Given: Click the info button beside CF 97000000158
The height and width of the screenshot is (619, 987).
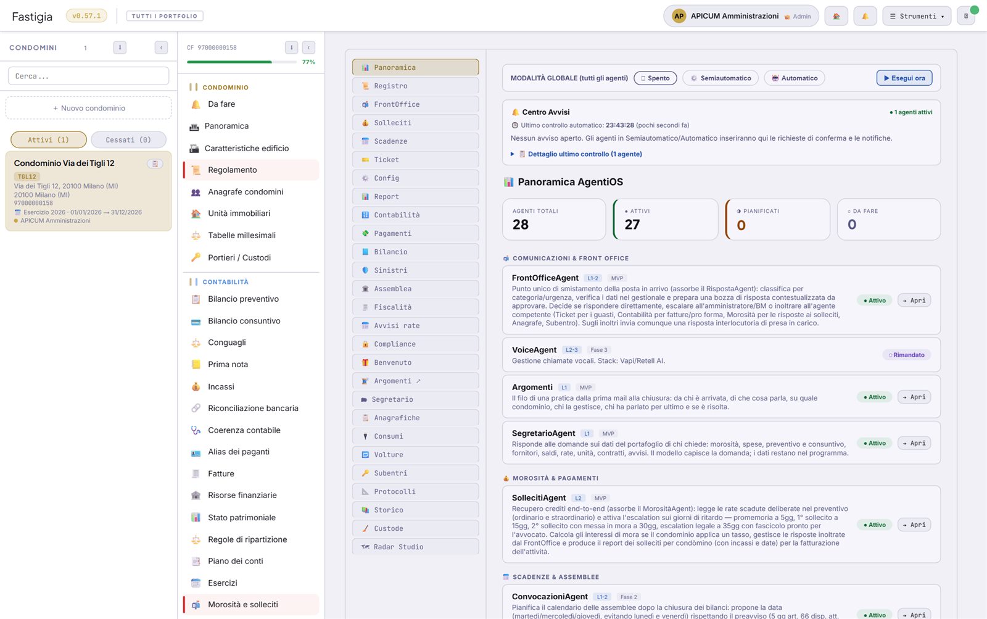Looking at the screenshot, I should pos(291,48).
